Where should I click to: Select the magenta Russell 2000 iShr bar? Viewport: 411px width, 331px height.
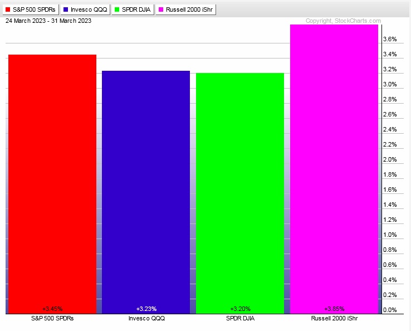point(334,169)
